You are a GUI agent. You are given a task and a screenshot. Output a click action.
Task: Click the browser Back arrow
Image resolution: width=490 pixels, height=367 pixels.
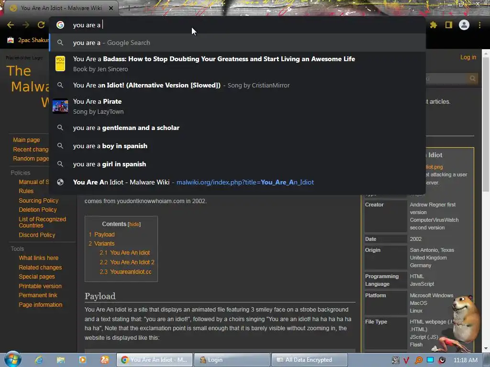(11, 25)
